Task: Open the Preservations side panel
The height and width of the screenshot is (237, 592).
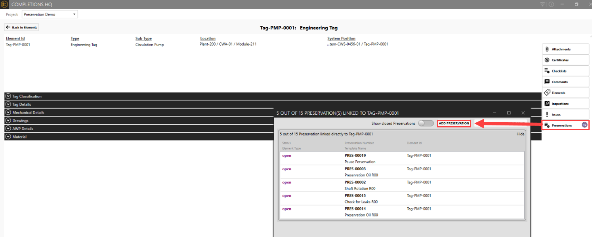Action: click(565, 125)
